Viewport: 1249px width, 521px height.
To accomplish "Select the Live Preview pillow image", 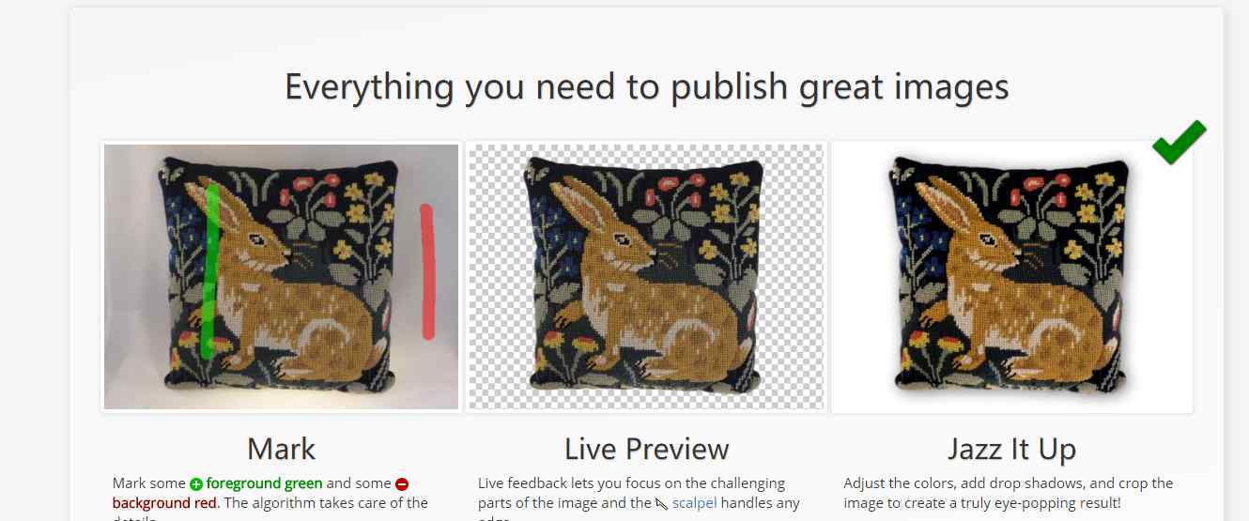I will pyautogui.click(x=646, y=277).
